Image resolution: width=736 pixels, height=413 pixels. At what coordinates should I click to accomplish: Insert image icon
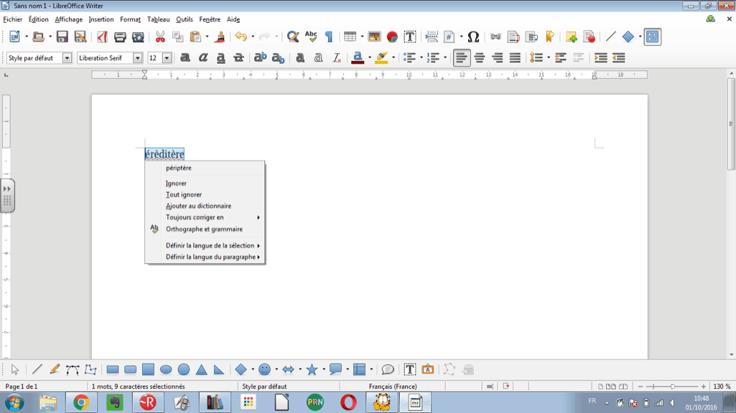click(374, 37)
